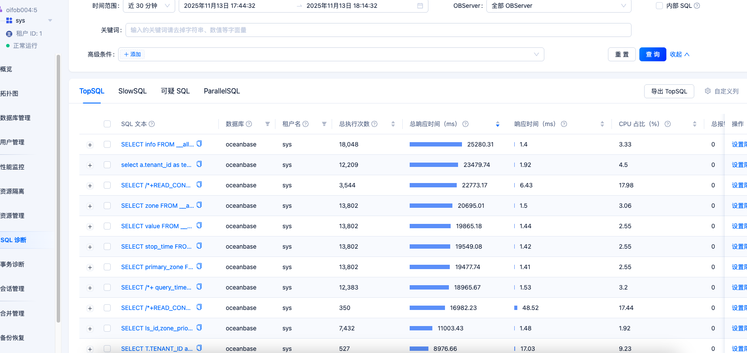
Task: Check the select-all checkbox in table header
Action: tap(107, 124)
